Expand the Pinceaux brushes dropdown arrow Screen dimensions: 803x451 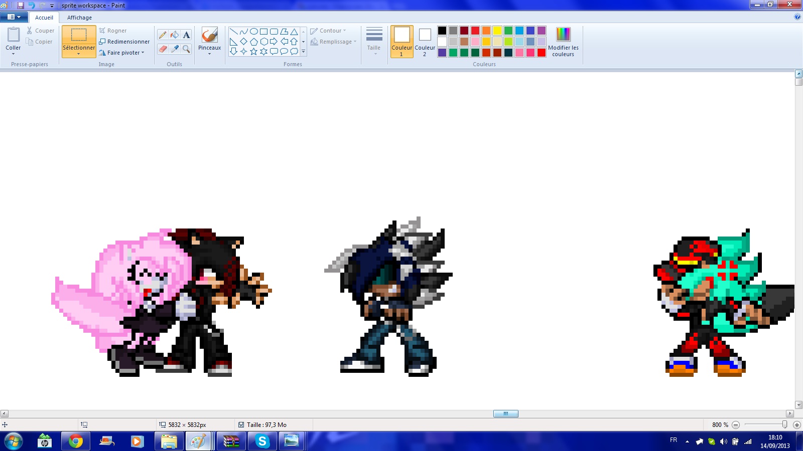coord(209,54)
